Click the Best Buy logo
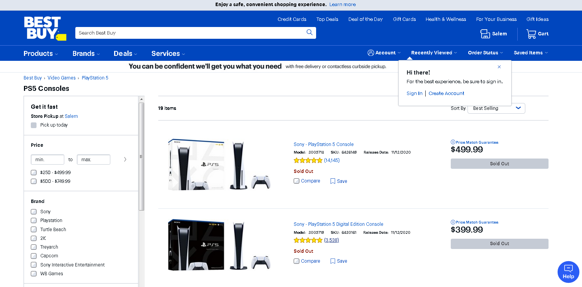The width and height of the screenshot is (582, 287). point(45,28)
